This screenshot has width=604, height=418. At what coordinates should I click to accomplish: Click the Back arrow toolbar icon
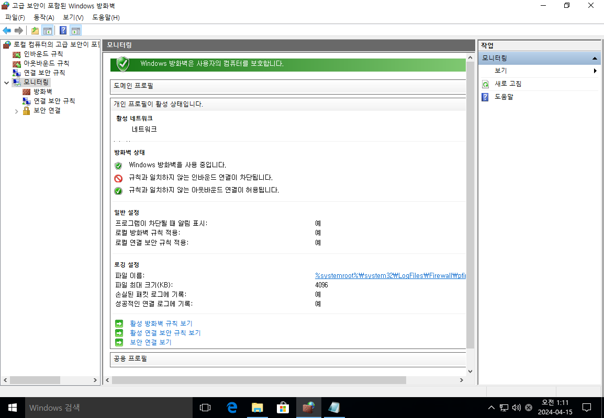click(7, 30)
